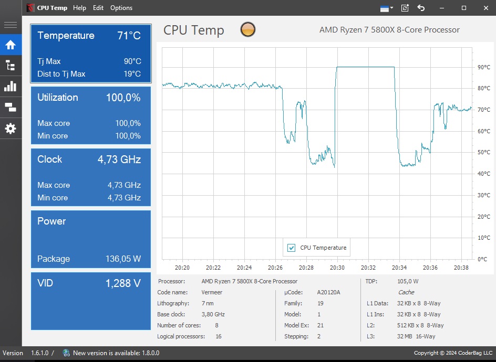The image size is (496, 362).
Task: Select the VID tile
Action: coord(91,301)
